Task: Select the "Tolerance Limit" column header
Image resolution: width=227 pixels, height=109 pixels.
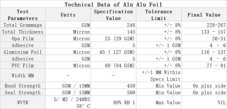Action: pyautogui.click(x=159, y=15)
